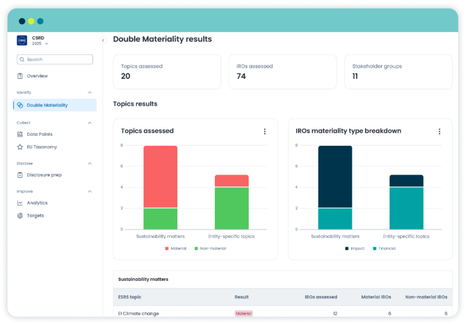Collapse the Improve section

point(89,191)
